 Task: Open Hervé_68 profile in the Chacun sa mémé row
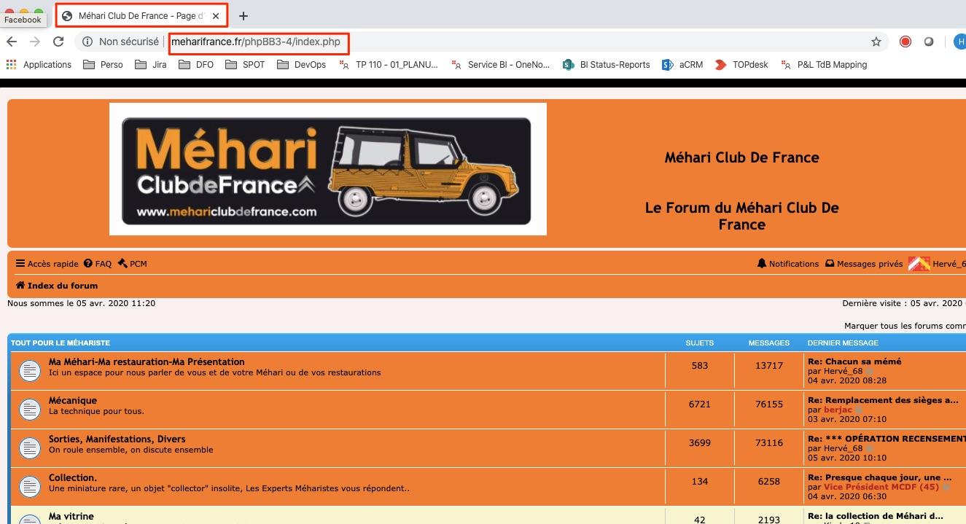tap(844, 371)
